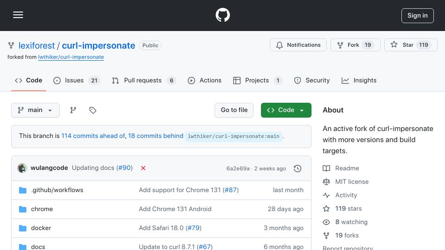Open wulangcode author name link

point(49,168)
